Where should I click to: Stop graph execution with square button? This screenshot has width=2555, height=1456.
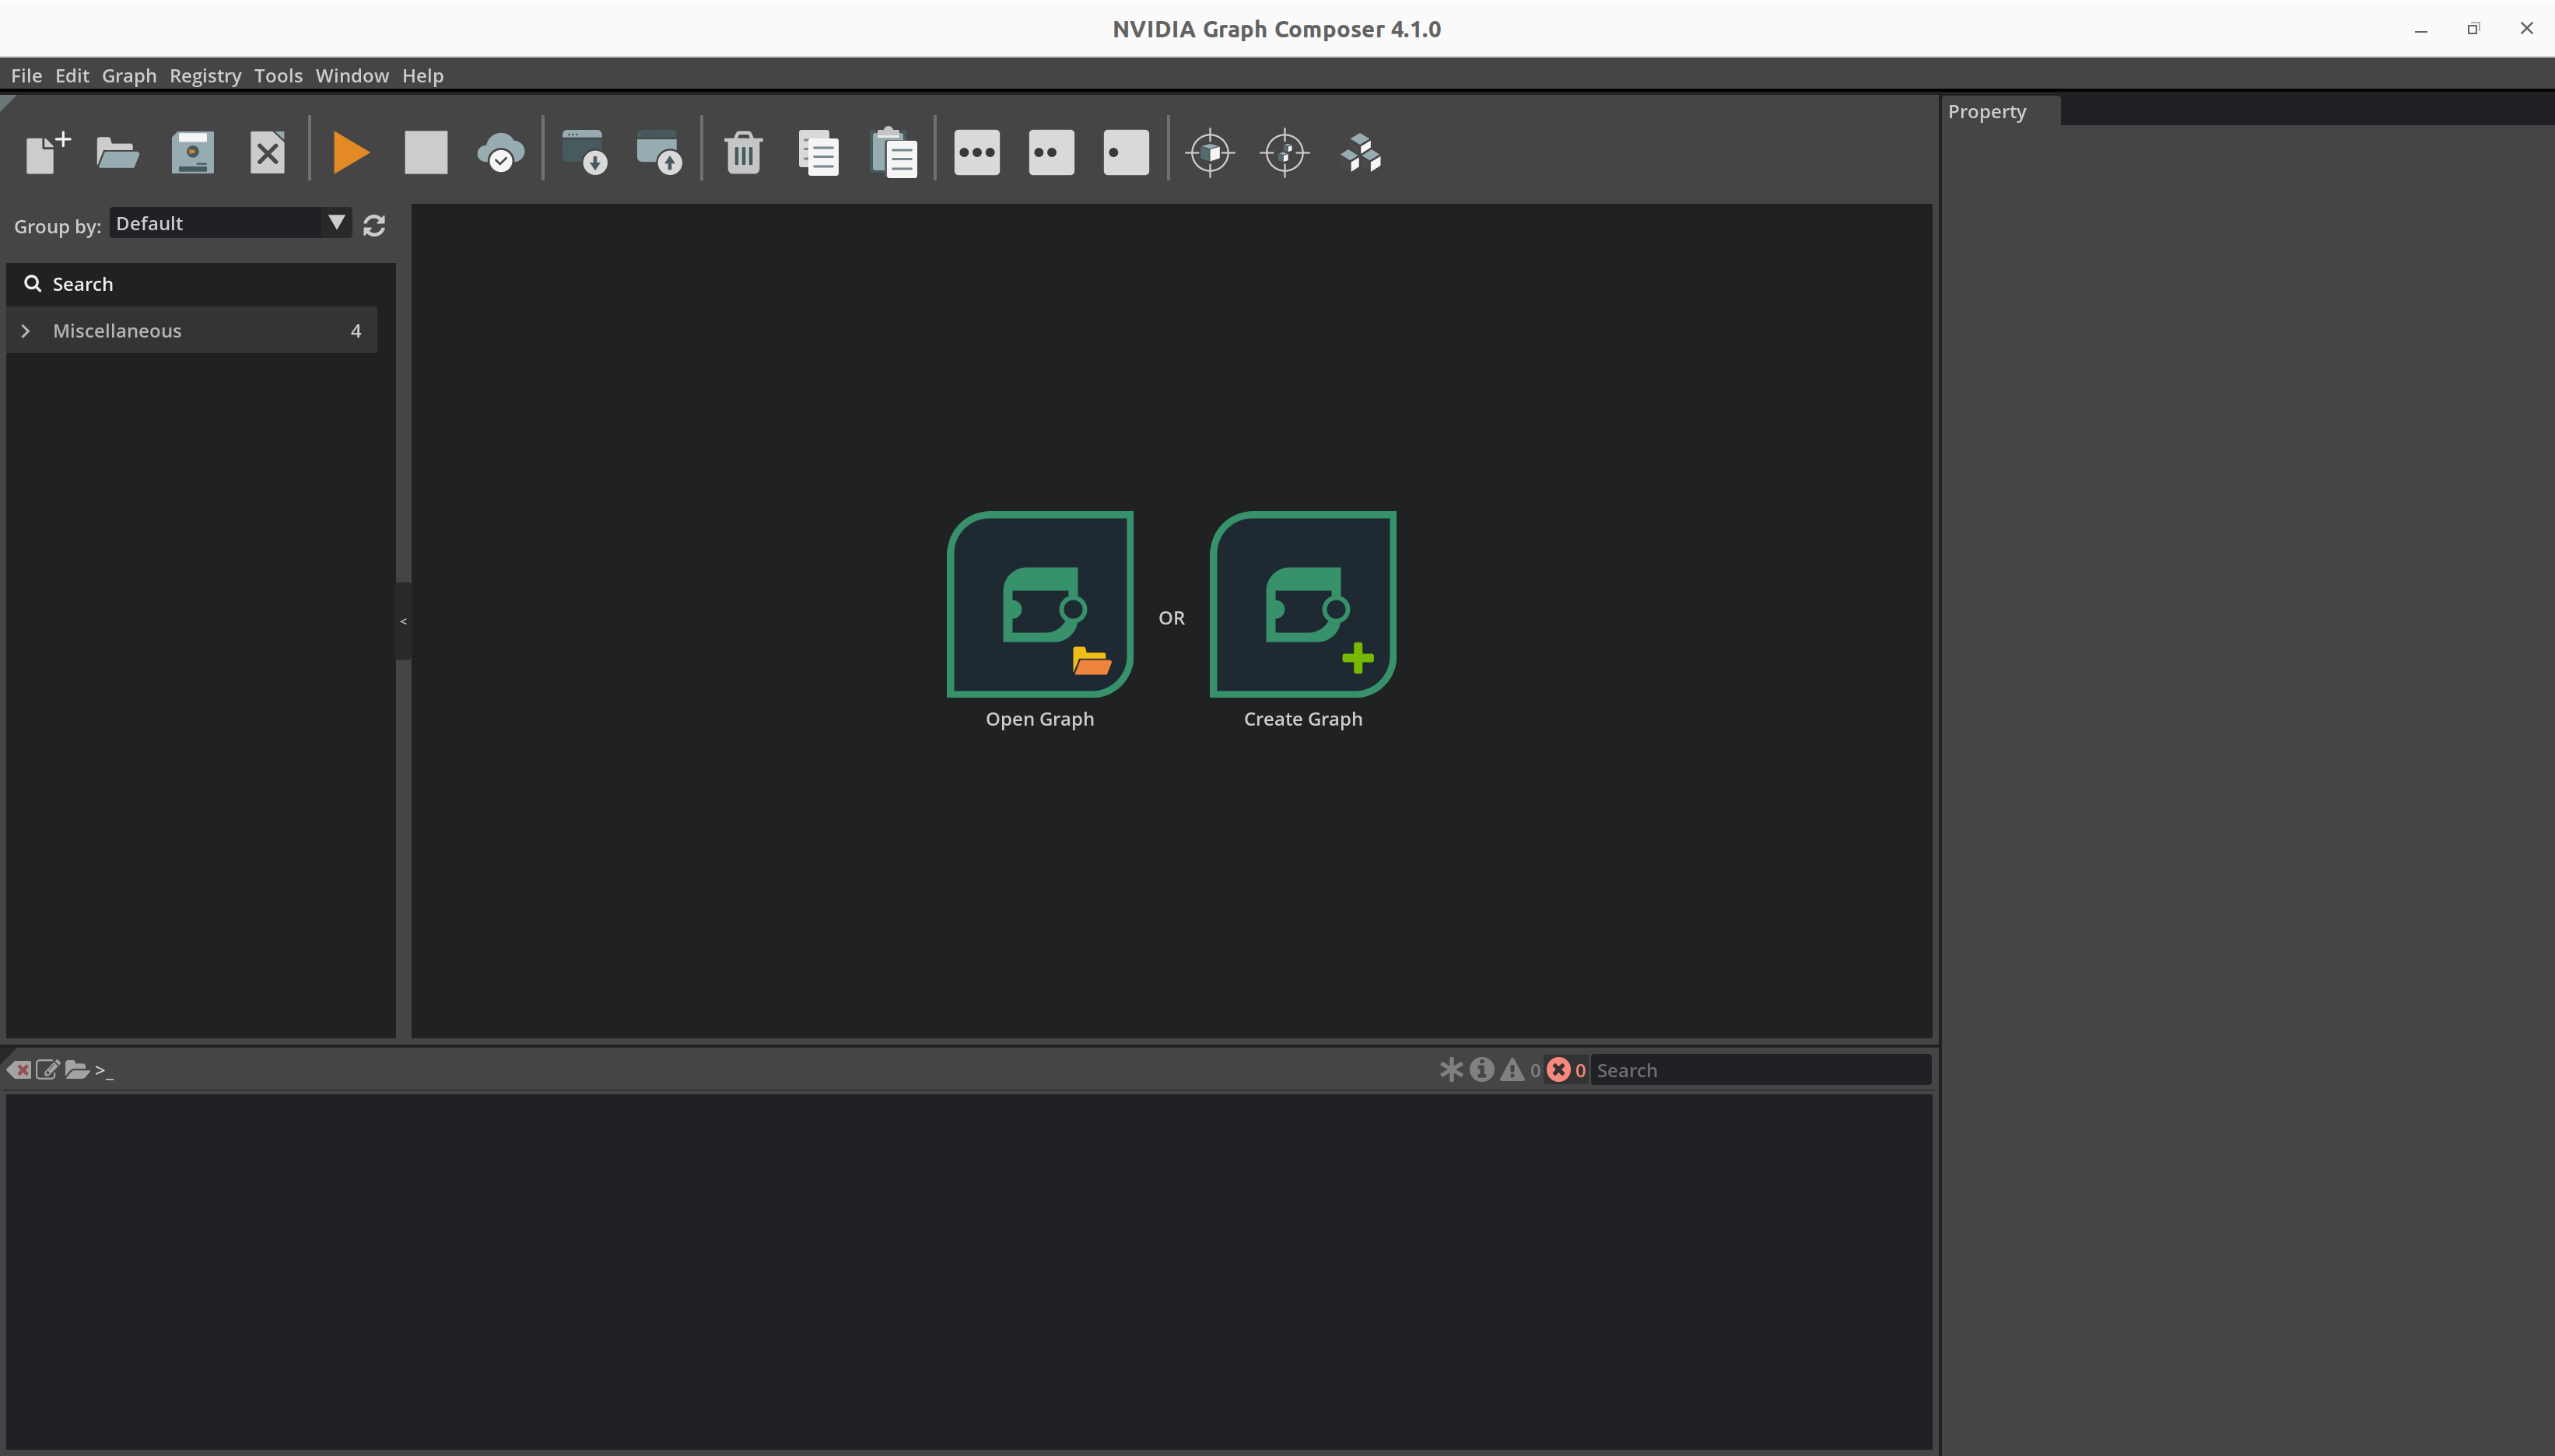coord(426,153)
